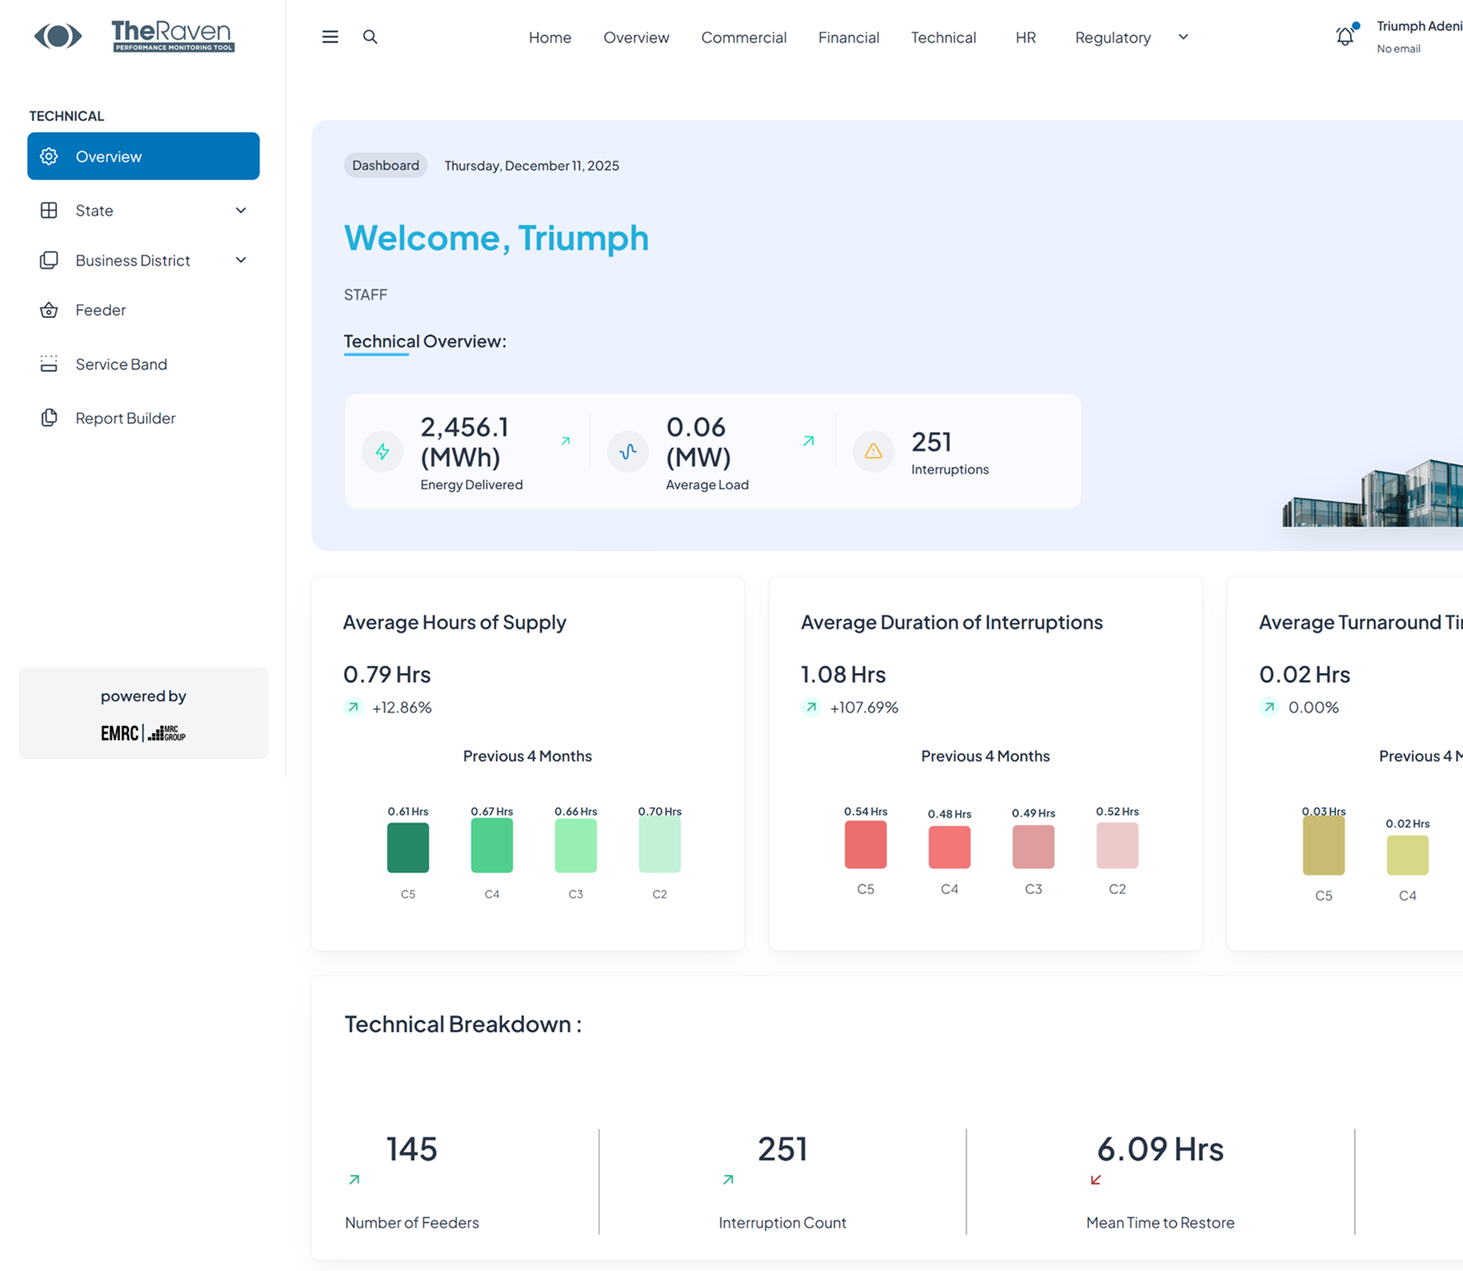Viewport: 1463px width, 1271px height.
Task: Click the Interruptions warning triangle icon
Action: click(x=874, y=451)
